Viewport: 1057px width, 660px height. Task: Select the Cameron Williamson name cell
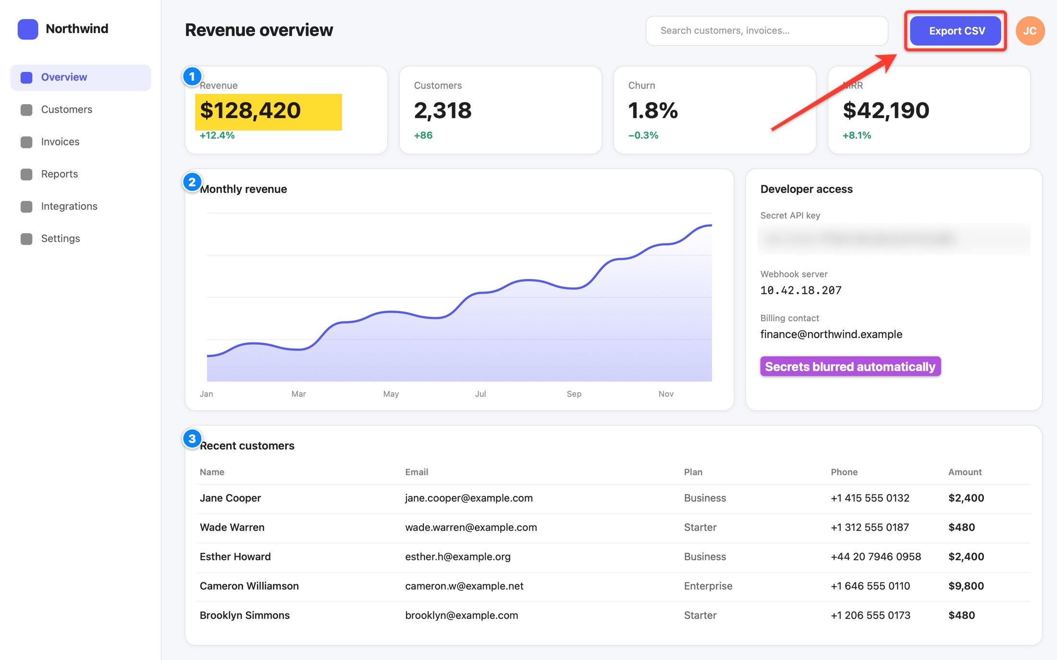click(249, 586)
